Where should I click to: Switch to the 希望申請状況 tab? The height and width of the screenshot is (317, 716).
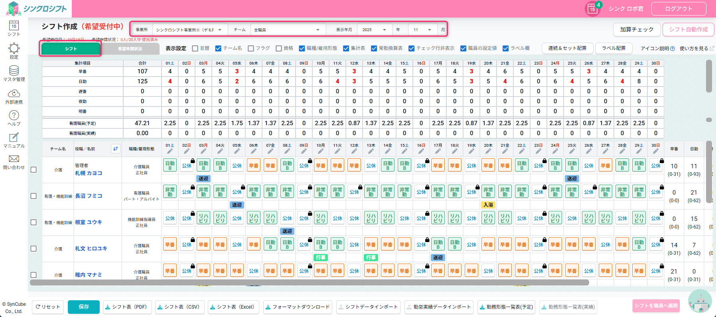(x=130, y=49)
